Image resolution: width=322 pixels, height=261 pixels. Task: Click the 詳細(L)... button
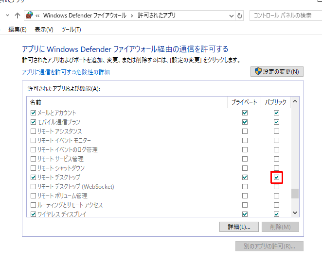pos(239,227)
